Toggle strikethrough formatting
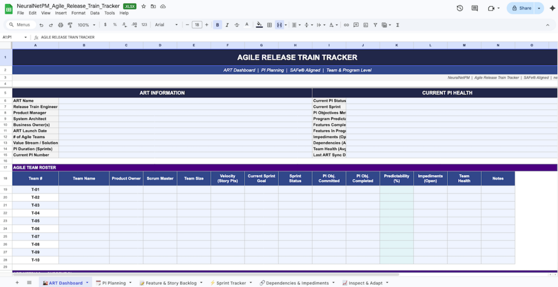 pos(237,25)
